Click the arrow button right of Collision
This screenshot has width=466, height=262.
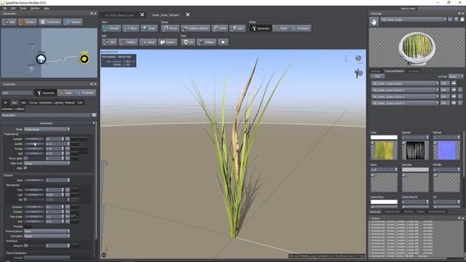[x=223, y=42]
